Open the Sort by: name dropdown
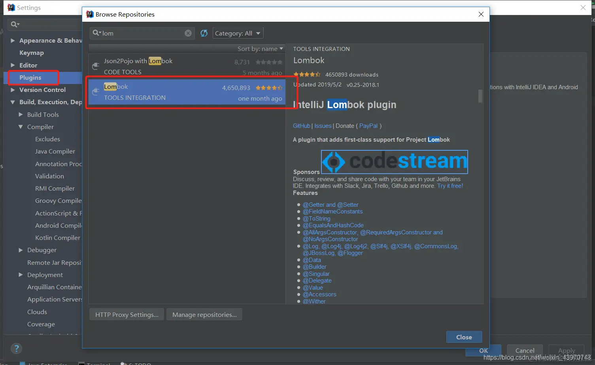This screenshot has width=595, height=365. click(x=260, y=49)
